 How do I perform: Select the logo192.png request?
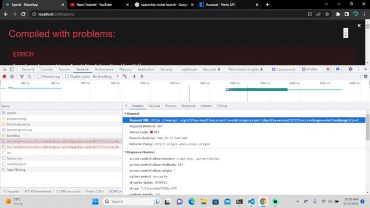point(61,169)
